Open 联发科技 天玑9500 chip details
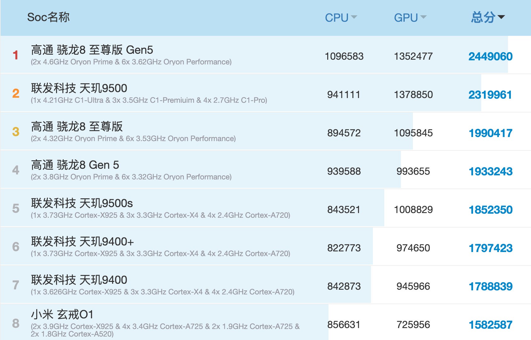531x340 pixels. tap(79, 88)
